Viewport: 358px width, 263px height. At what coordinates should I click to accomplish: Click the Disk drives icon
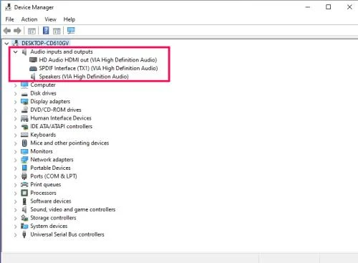tap(24, 94)
